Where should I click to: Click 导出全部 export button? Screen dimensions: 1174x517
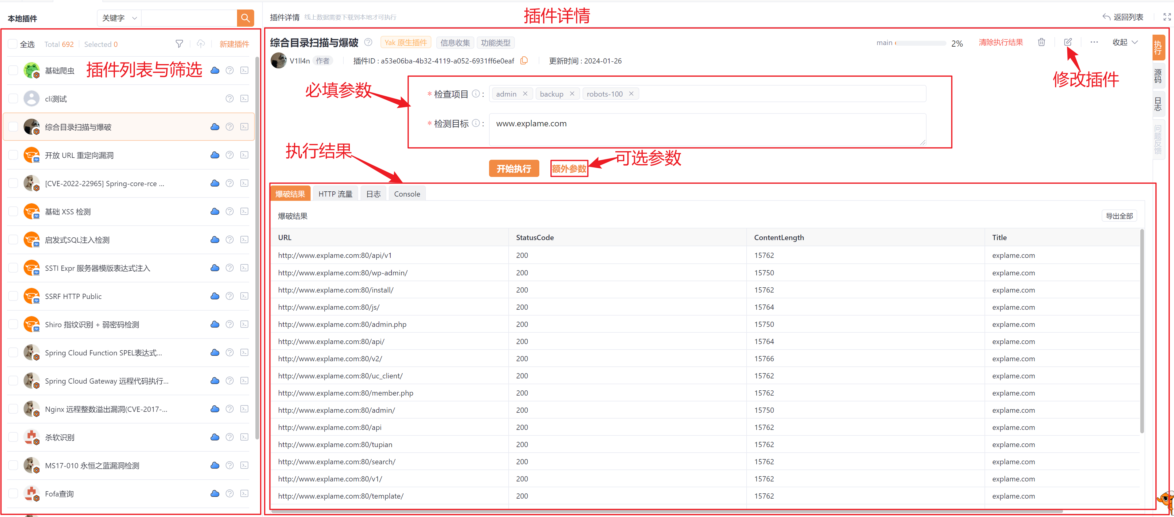pyautogui.click(x=1119, y=216)
